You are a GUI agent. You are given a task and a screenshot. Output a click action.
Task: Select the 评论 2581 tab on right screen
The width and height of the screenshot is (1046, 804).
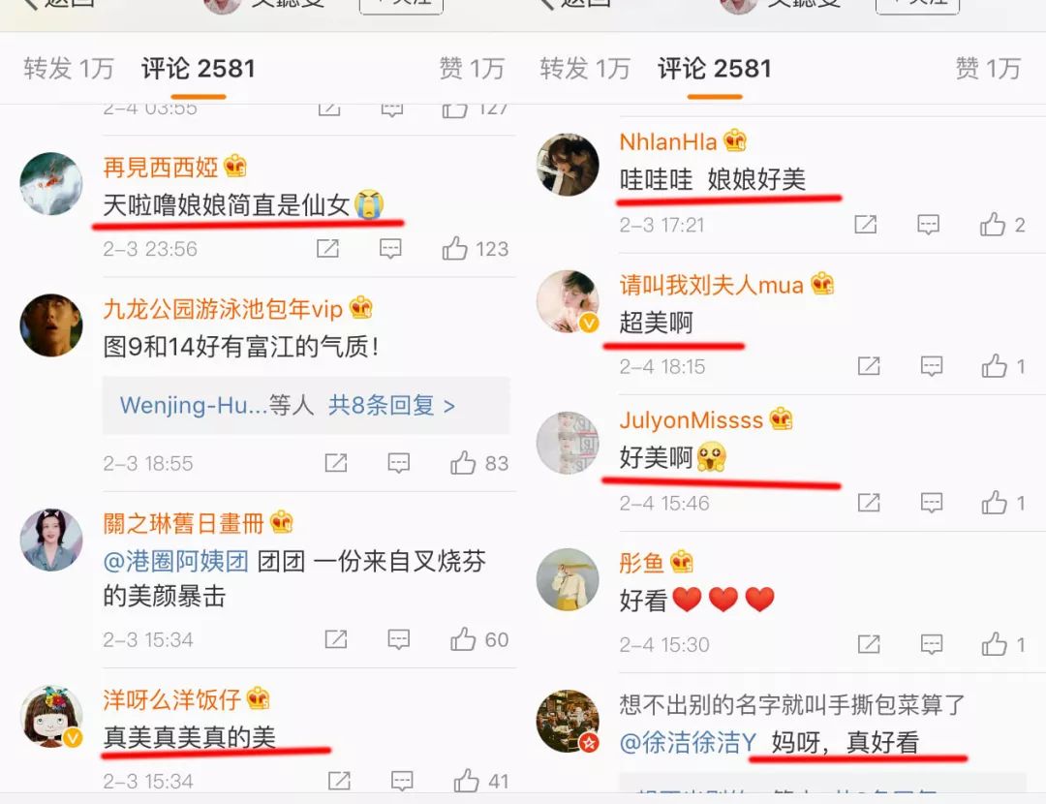(x=715, y=69)
